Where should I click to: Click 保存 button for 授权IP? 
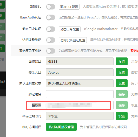[x=122, y=105]
